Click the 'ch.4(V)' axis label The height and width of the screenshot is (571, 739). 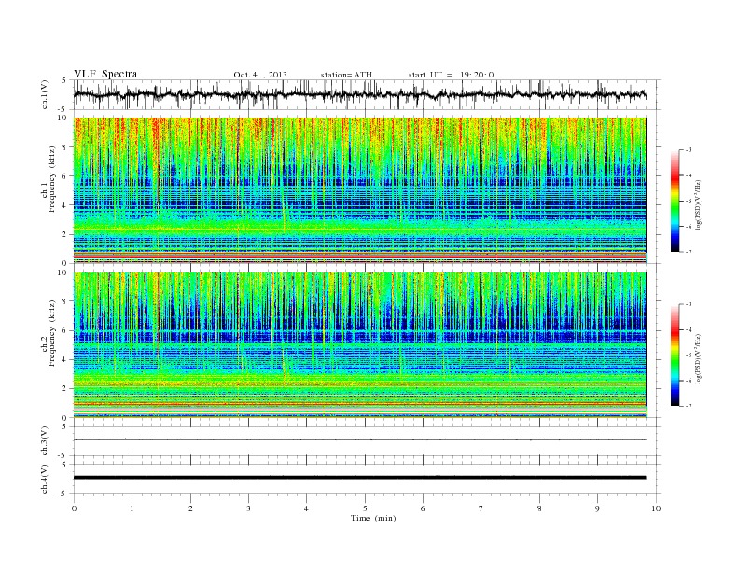(45, 479)
